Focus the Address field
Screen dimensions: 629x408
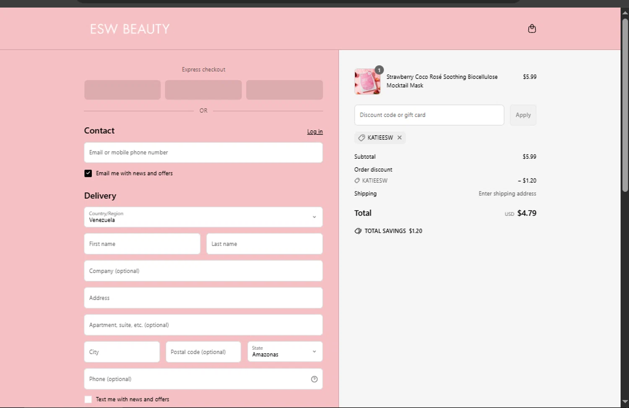click(x=203, y=298)
